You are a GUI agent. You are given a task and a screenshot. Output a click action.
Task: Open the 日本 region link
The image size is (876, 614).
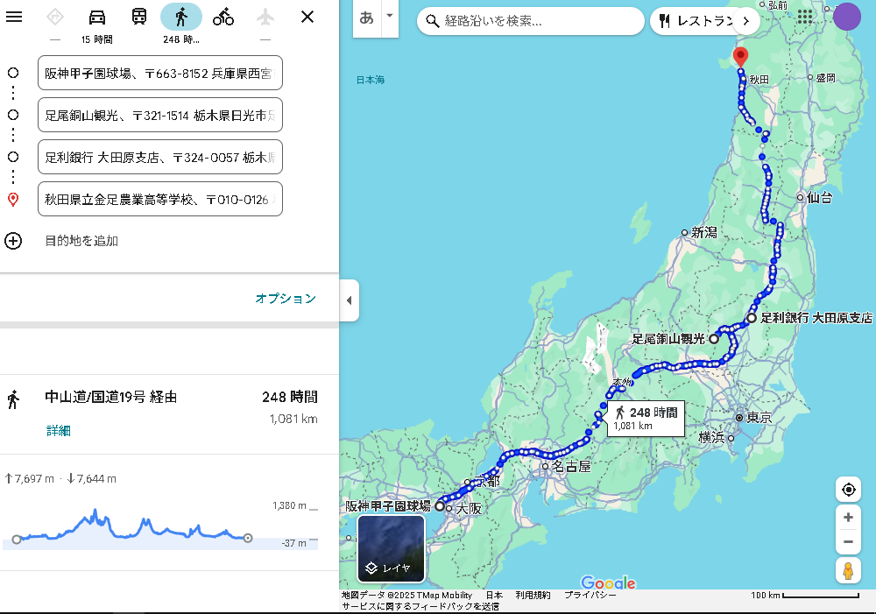(494, 596)
